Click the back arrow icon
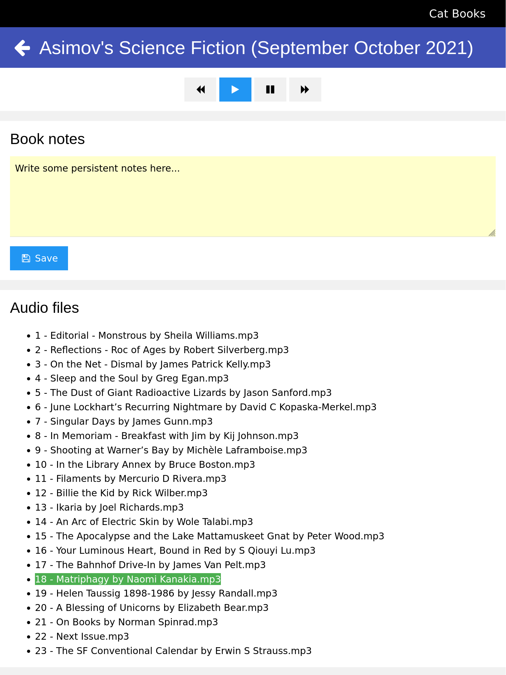 pos(22,48)
